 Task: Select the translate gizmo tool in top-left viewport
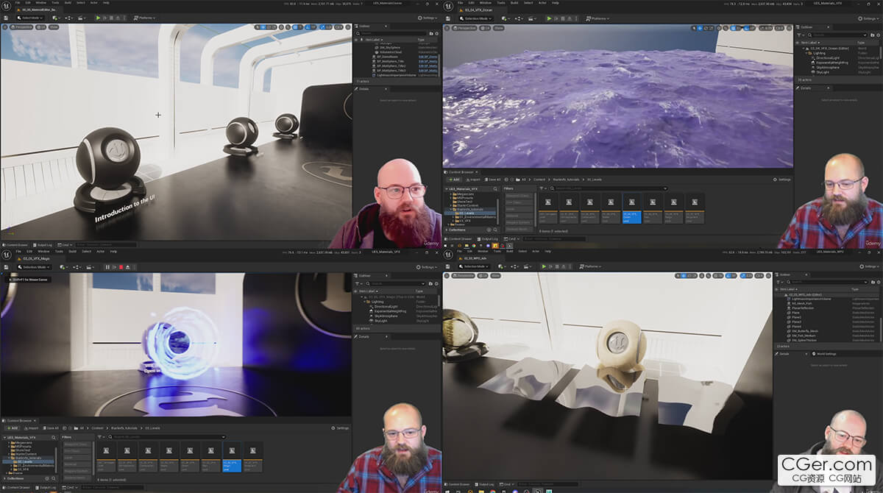[263, 27]
